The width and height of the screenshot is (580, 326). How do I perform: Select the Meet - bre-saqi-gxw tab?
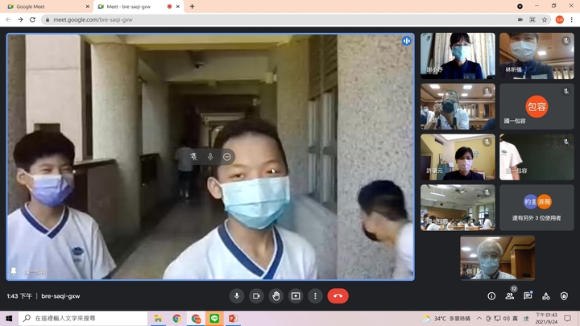tap(129, 6)
